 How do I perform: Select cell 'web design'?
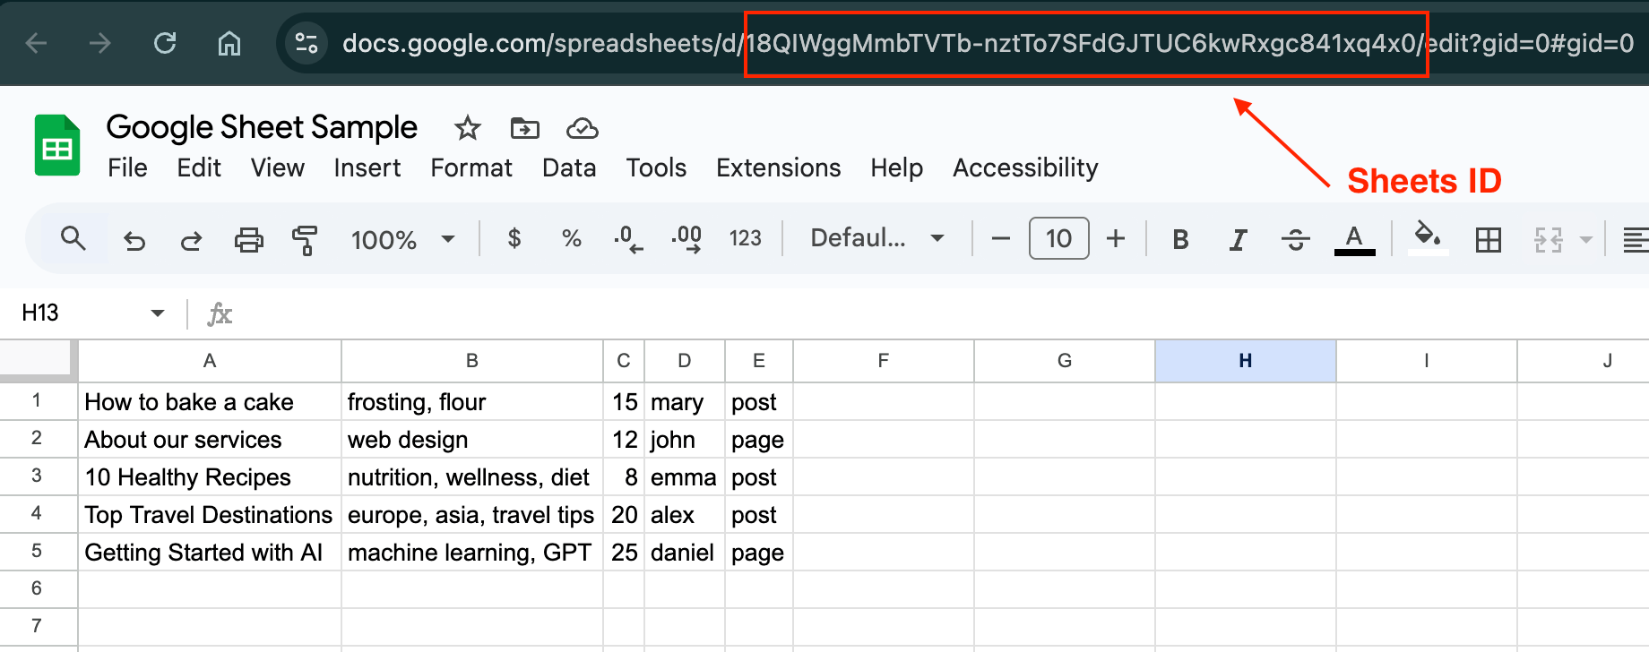tap(471, 439)
